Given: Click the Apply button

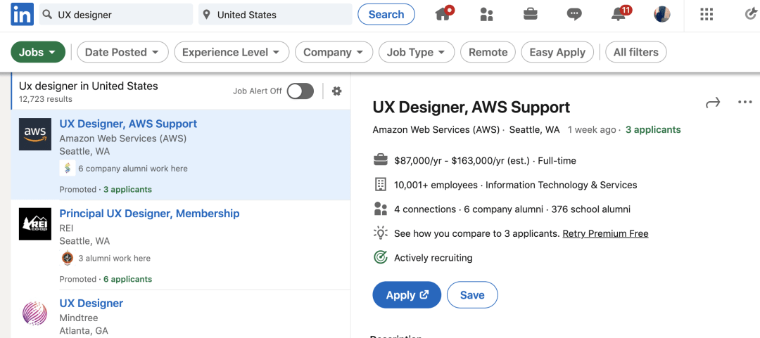Looking at the screenshot, I should click(x=407, y=295).
